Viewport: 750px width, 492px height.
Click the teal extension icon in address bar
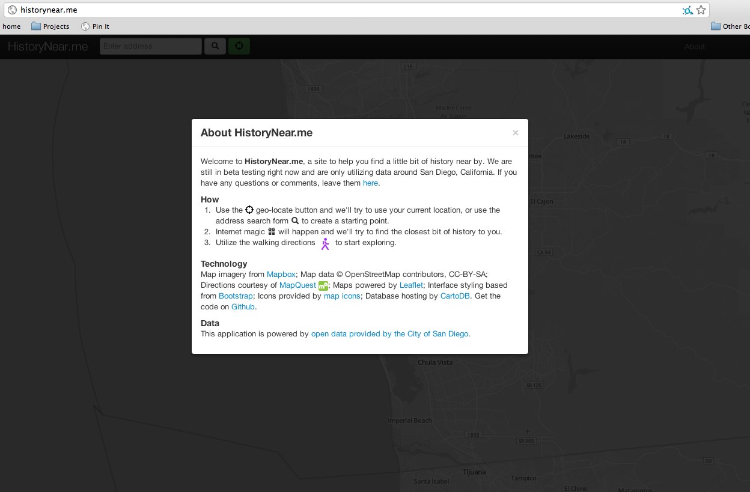coord(687,10)
